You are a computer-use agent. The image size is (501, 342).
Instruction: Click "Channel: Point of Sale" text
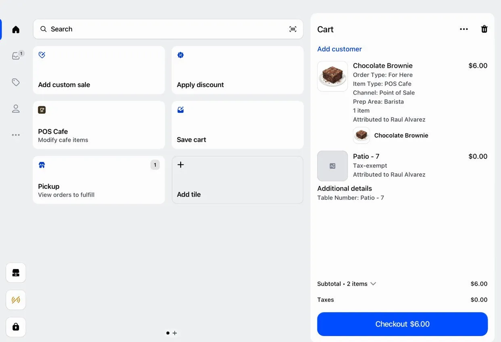384,93
